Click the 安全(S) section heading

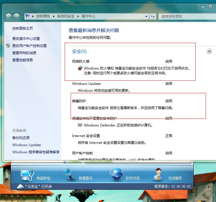tap(79, 52)
